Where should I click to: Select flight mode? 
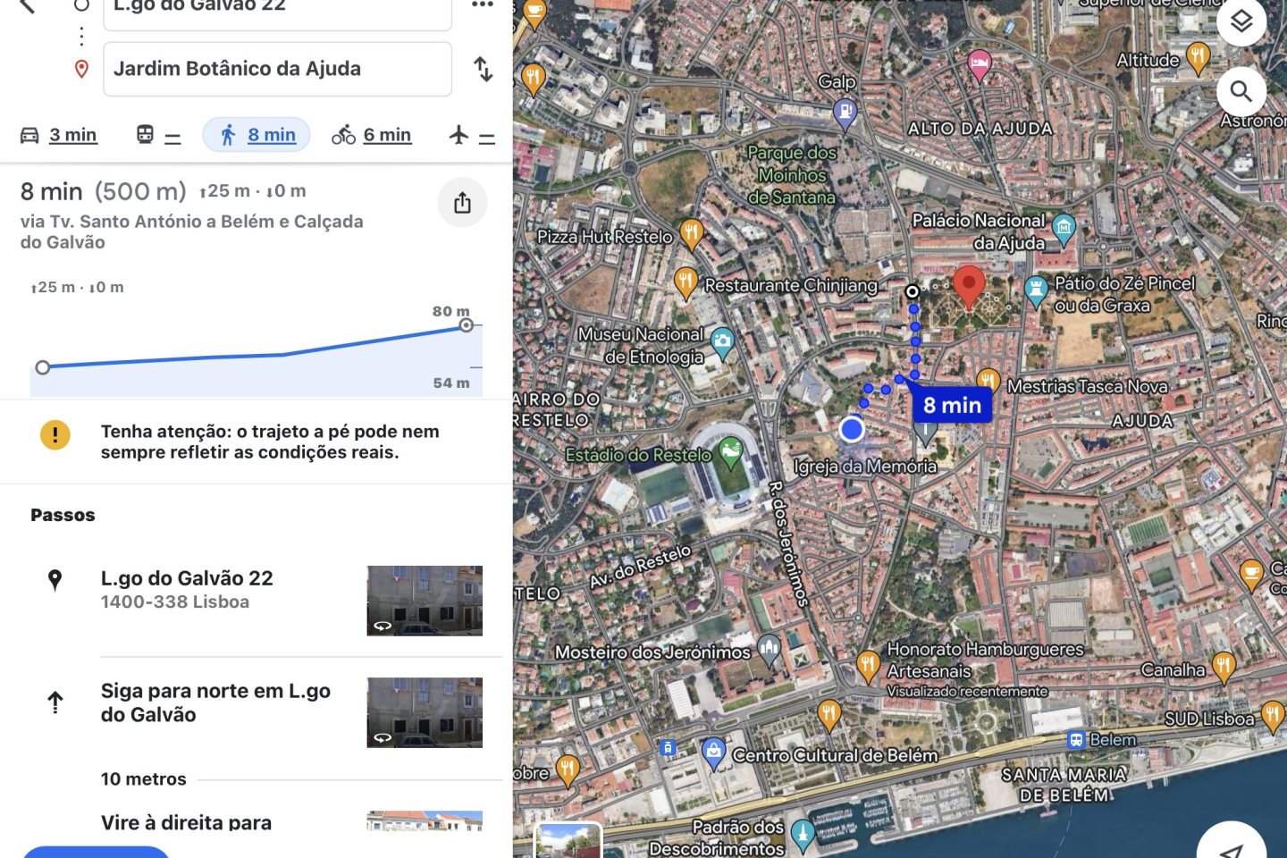click(x=472, y=135)
